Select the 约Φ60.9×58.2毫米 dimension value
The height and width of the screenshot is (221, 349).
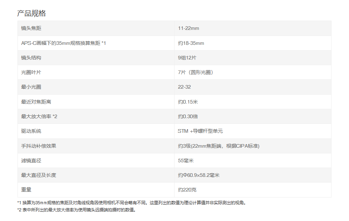199,175
